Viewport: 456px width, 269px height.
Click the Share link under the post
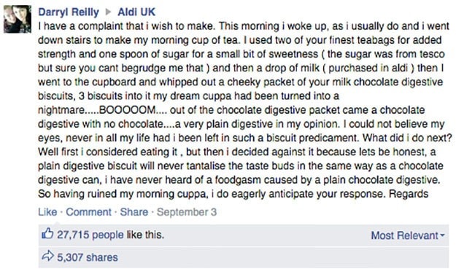(x=134, y=212)
